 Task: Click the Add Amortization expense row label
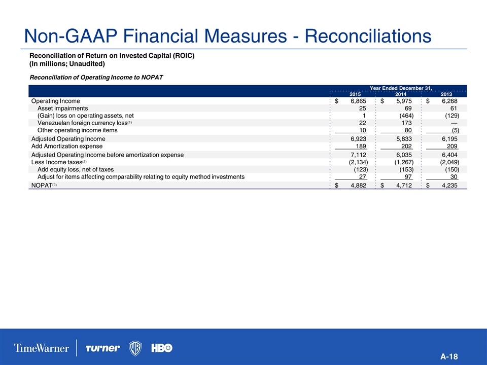click(x=65, y=146)
